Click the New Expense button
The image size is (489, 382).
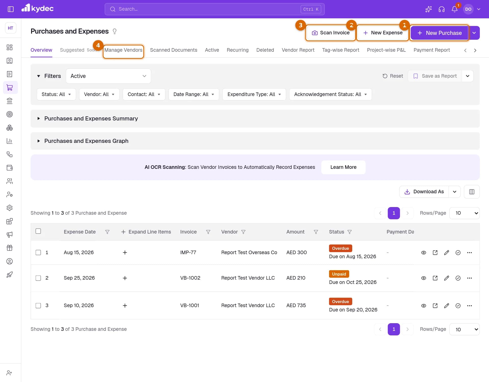383,33
